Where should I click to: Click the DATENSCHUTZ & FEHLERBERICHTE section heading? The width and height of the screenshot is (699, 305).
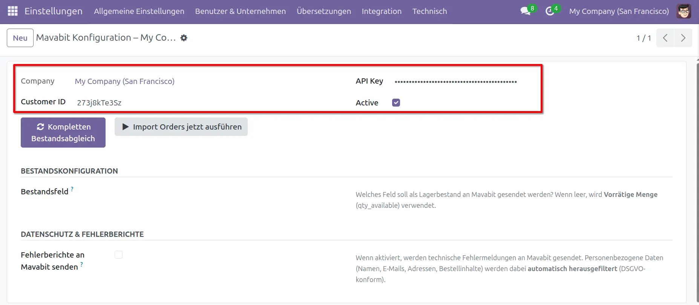[x=82, y=234]
